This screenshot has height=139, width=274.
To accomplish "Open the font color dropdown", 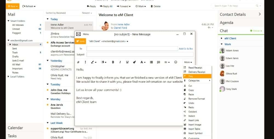I will (x=143, y=62).
